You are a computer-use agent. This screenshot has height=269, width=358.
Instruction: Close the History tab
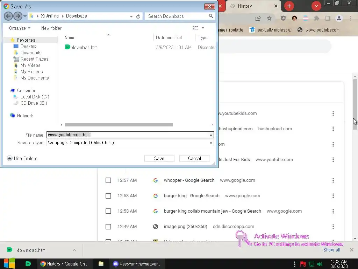click(276, 6)
